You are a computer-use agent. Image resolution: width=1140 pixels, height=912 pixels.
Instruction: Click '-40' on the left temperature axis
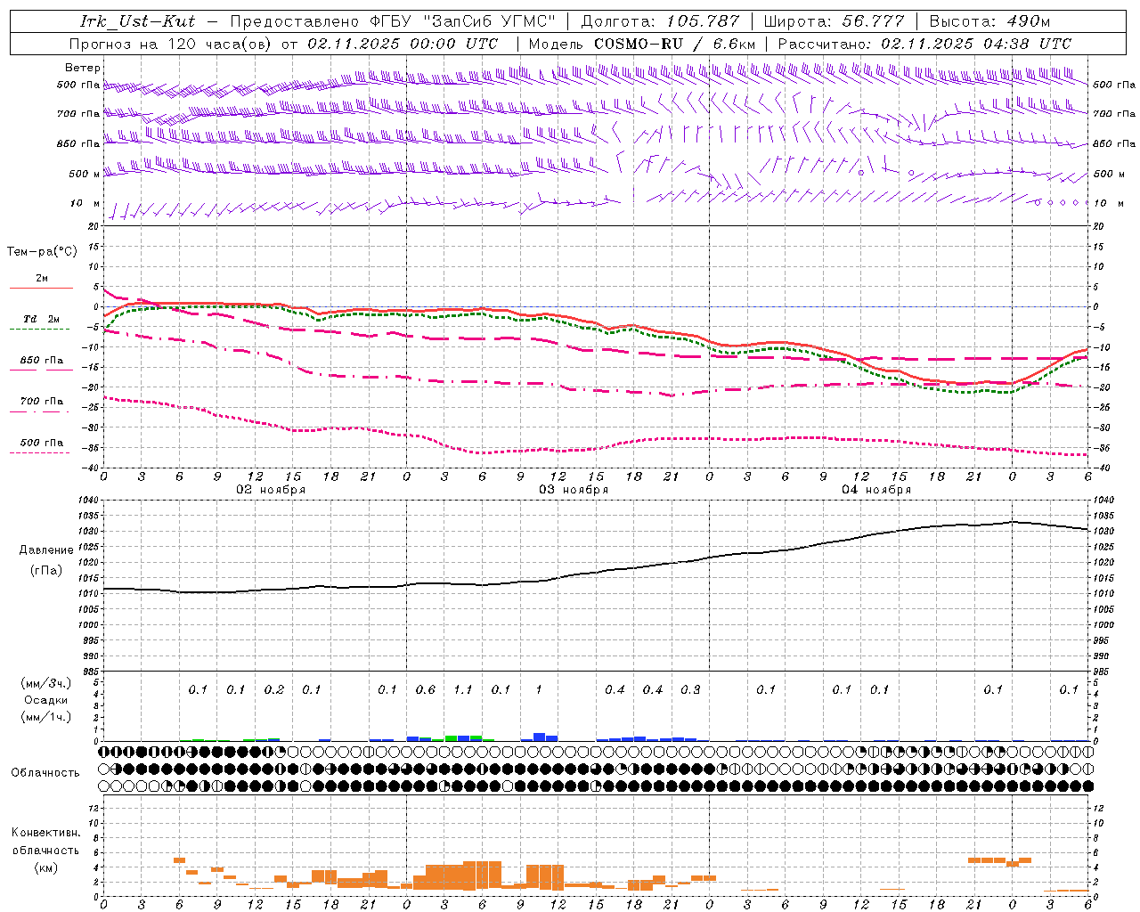point(91,468)
